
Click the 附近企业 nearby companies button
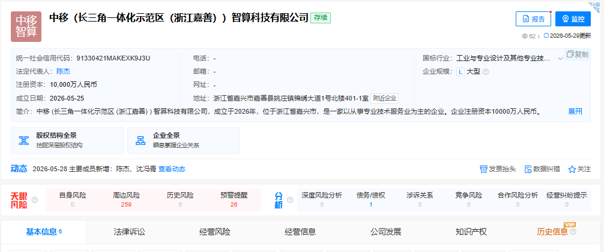(384, 98)
